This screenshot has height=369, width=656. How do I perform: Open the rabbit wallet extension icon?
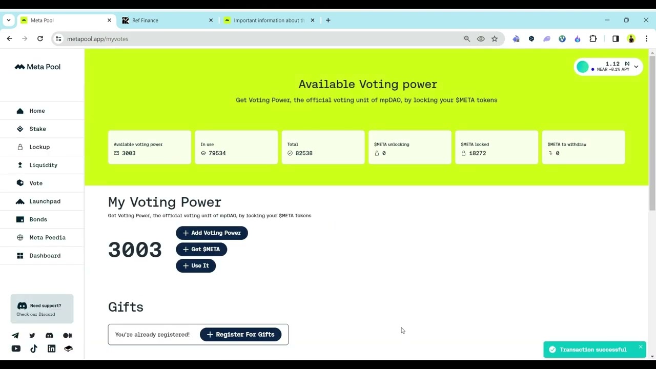coord(516,39)
